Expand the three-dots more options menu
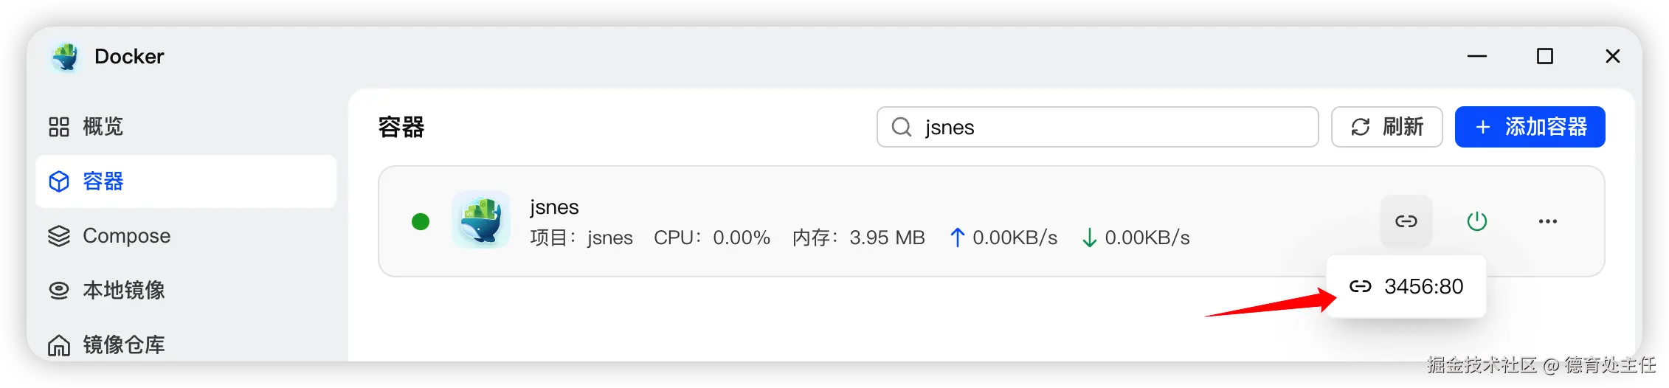The width and height of the screenshot is (1669, 388). [x=1547, y=221]
